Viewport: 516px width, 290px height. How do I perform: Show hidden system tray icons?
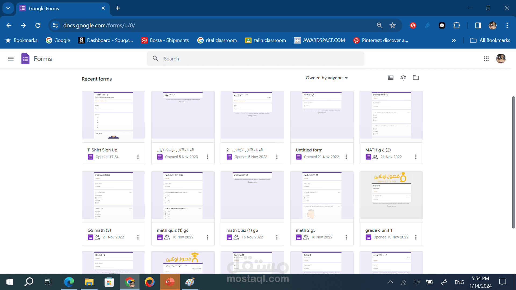click(391, 282)
